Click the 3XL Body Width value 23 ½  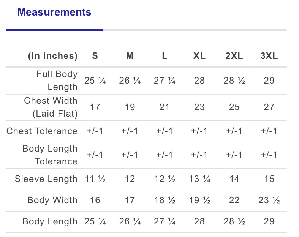[x=269, y=200]
